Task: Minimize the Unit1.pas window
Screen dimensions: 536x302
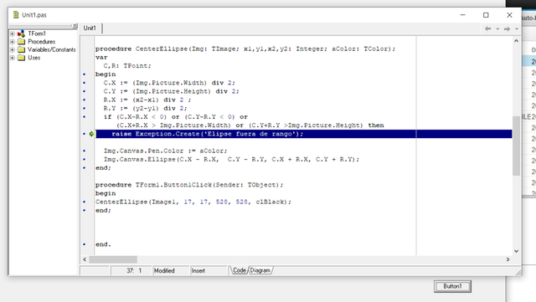Action: pyautogui.click(x=462, y=15)
